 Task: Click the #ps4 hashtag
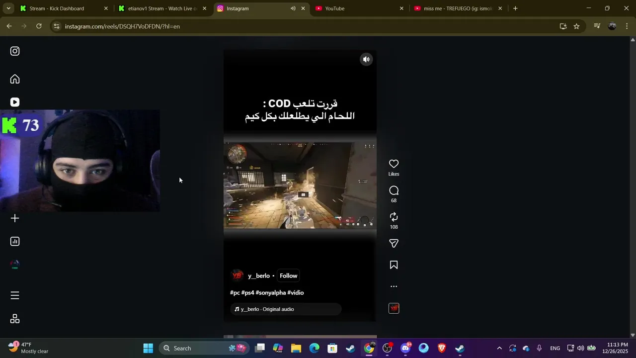[247, 293]
